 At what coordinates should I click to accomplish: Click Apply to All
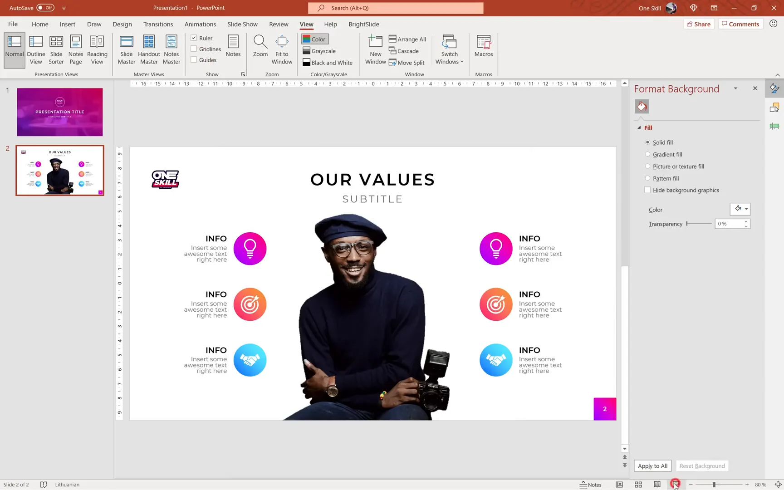tap(652, 466)
